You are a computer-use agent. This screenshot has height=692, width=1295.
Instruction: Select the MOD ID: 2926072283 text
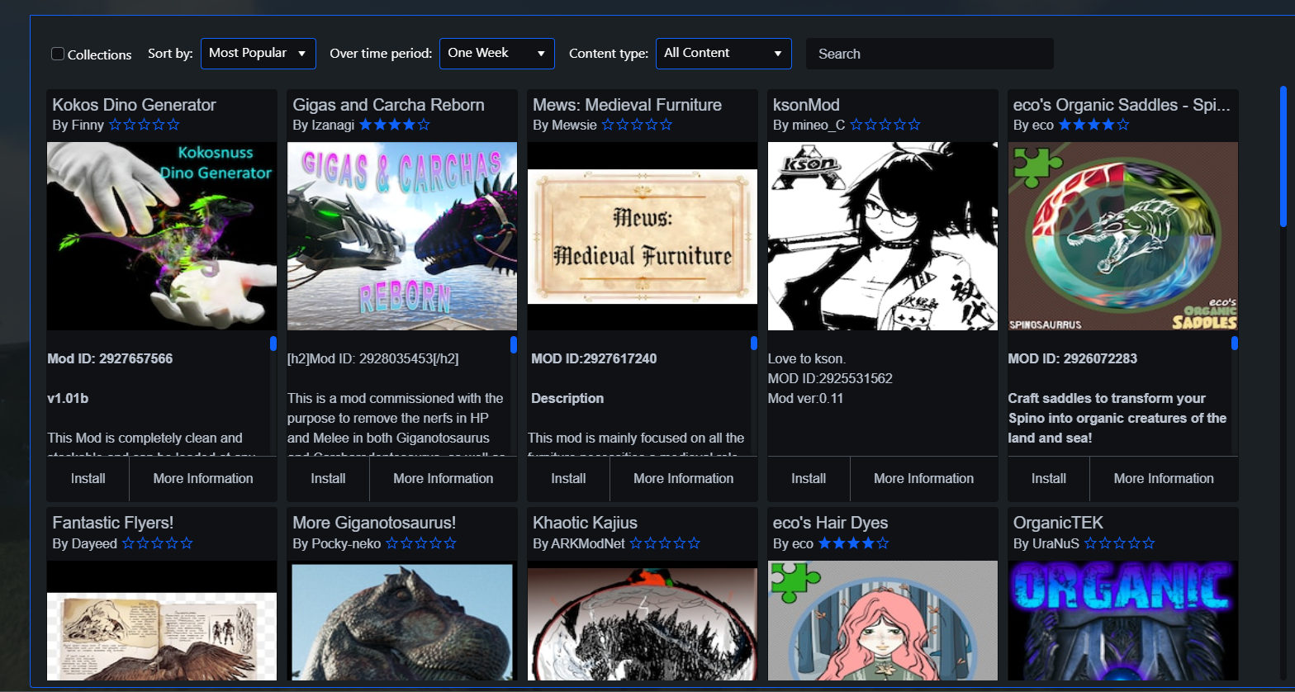pos(1073,358)
